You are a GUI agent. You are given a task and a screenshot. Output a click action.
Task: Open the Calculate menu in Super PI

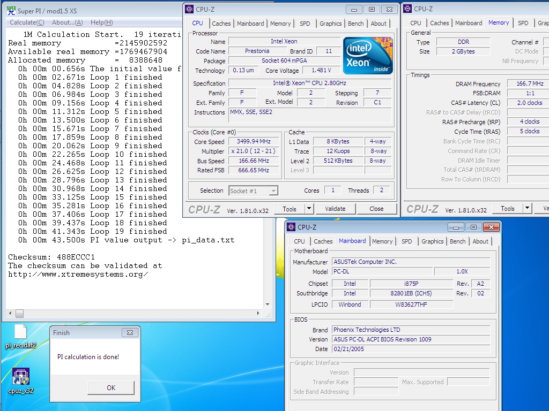click(27, 22)
